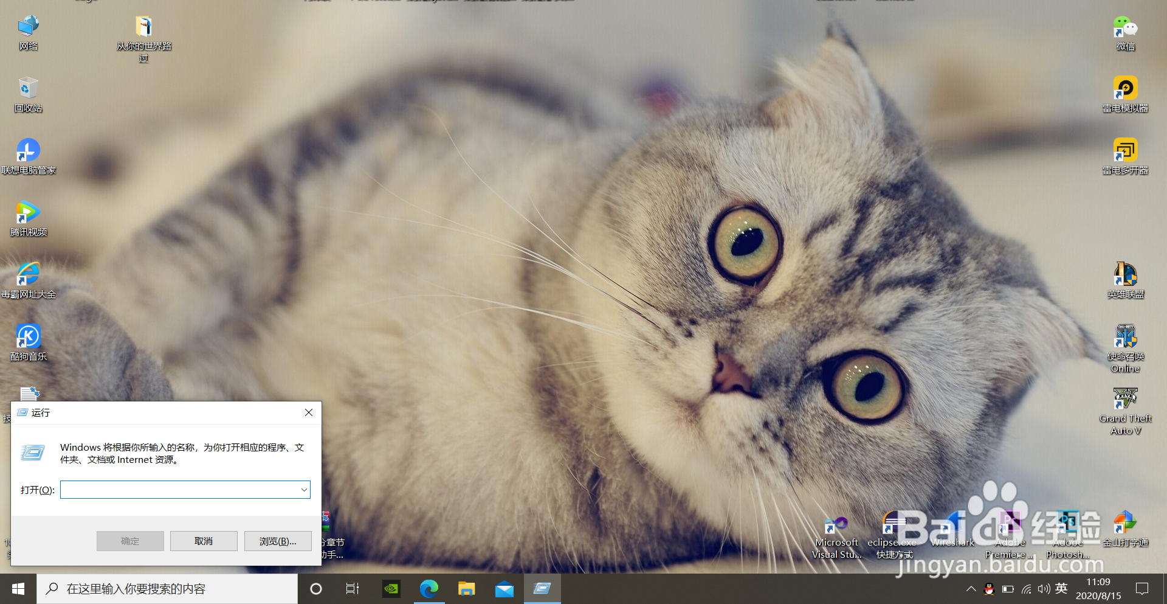Image resolution: width=1167 pixels, height=604 pixels.
Task: Select the Grand Theft Auto V icon
Action: pos(1125,411)
